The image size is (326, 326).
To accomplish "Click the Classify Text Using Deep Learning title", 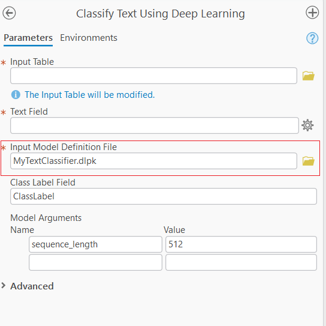I will pos(160,14).
